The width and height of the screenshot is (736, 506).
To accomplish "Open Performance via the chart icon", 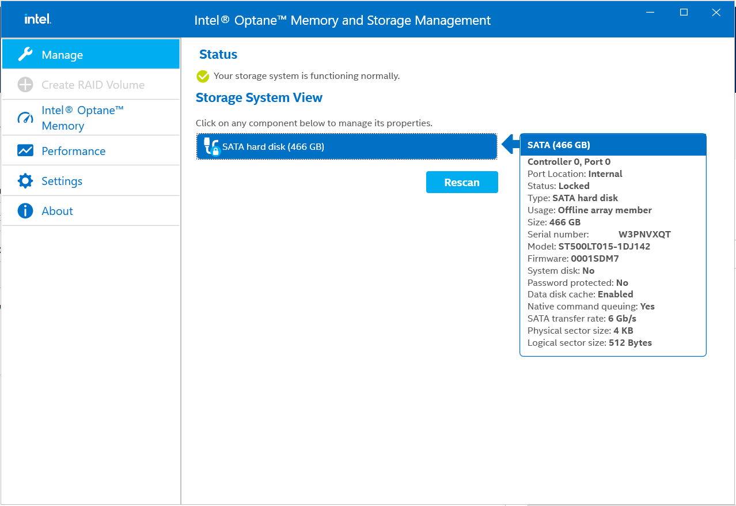I will pyautogui.click(x=25, y=150).
